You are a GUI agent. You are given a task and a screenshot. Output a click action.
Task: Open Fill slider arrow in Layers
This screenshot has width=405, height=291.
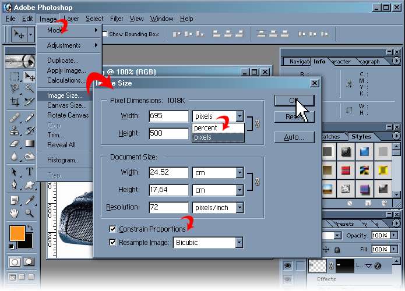pyautogui.click(x=394, y=249)
